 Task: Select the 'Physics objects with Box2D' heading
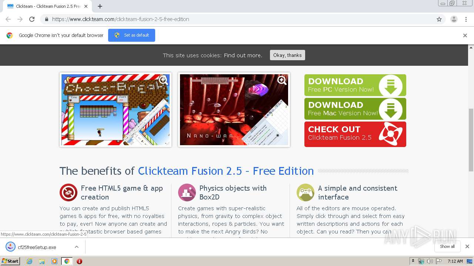233,192
